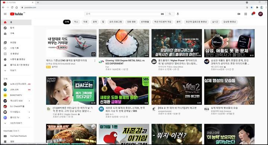Expand sidebar 더보기 show more
The image size is (268, 145).
[16, 70]
